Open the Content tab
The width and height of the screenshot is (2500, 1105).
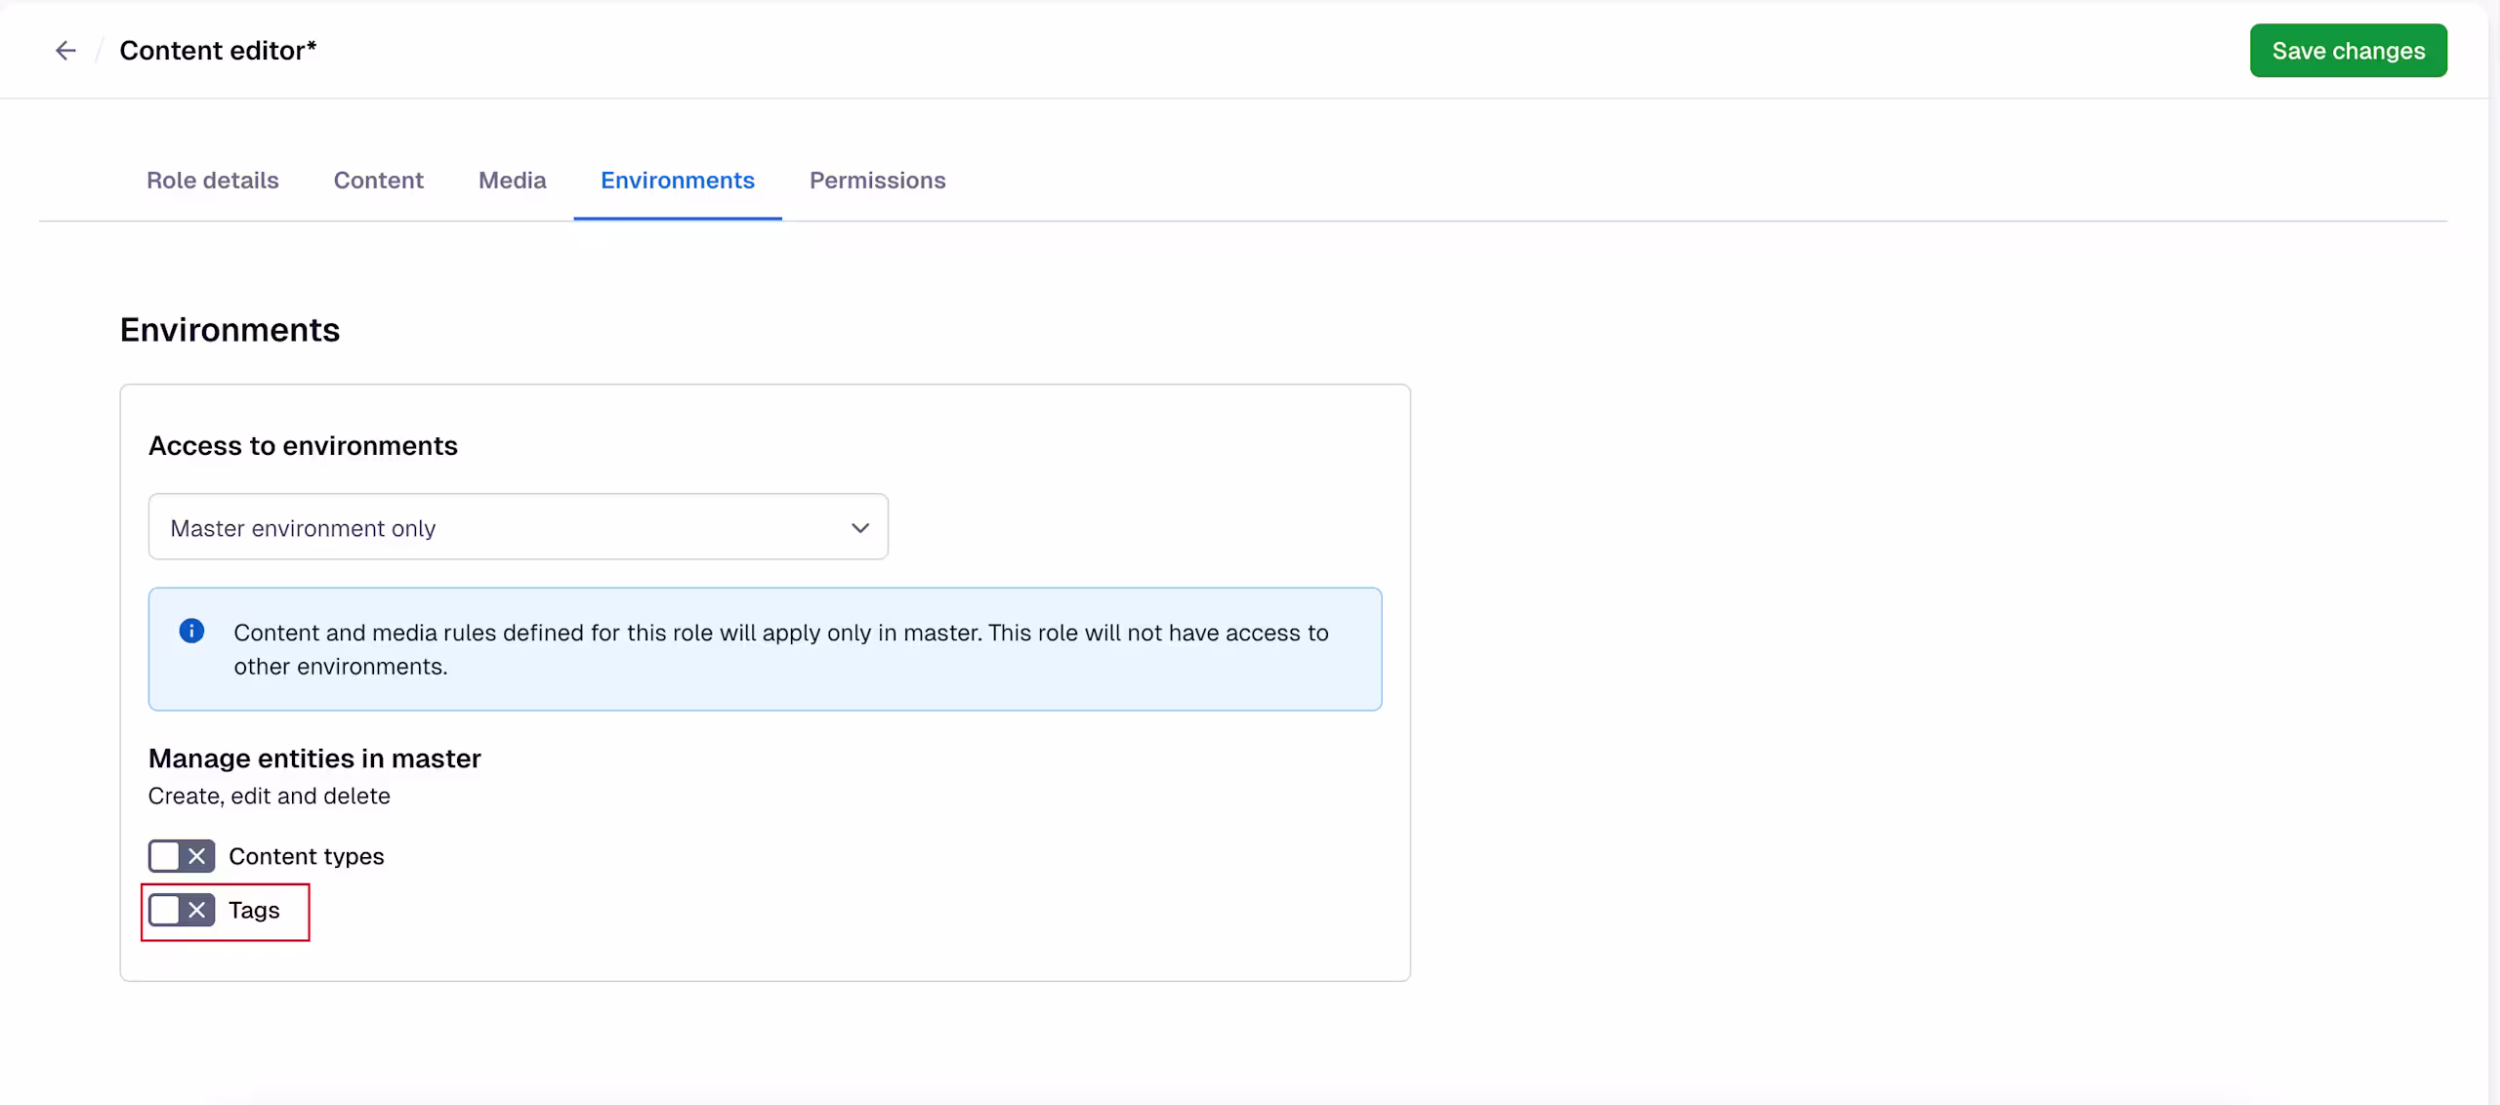coord(379,181)
